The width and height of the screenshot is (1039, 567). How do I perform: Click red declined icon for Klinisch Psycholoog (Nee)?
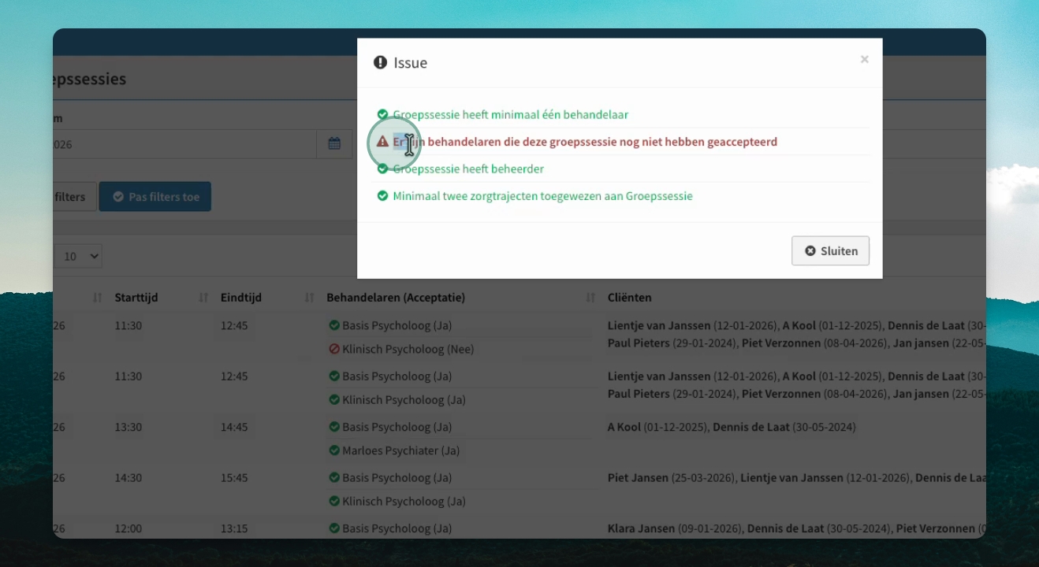click(334, 349)
